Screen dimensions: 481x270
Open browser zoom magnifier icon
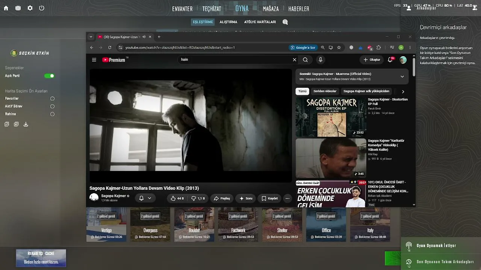pos(323,48)
